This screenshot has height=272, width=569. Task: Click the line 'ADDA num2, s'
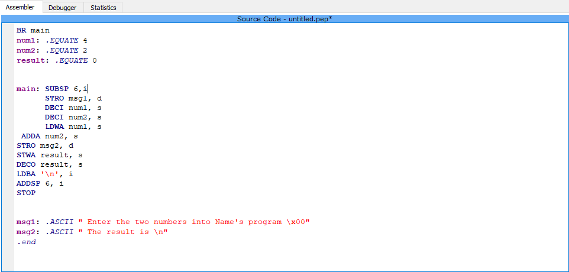coord(50,137)
